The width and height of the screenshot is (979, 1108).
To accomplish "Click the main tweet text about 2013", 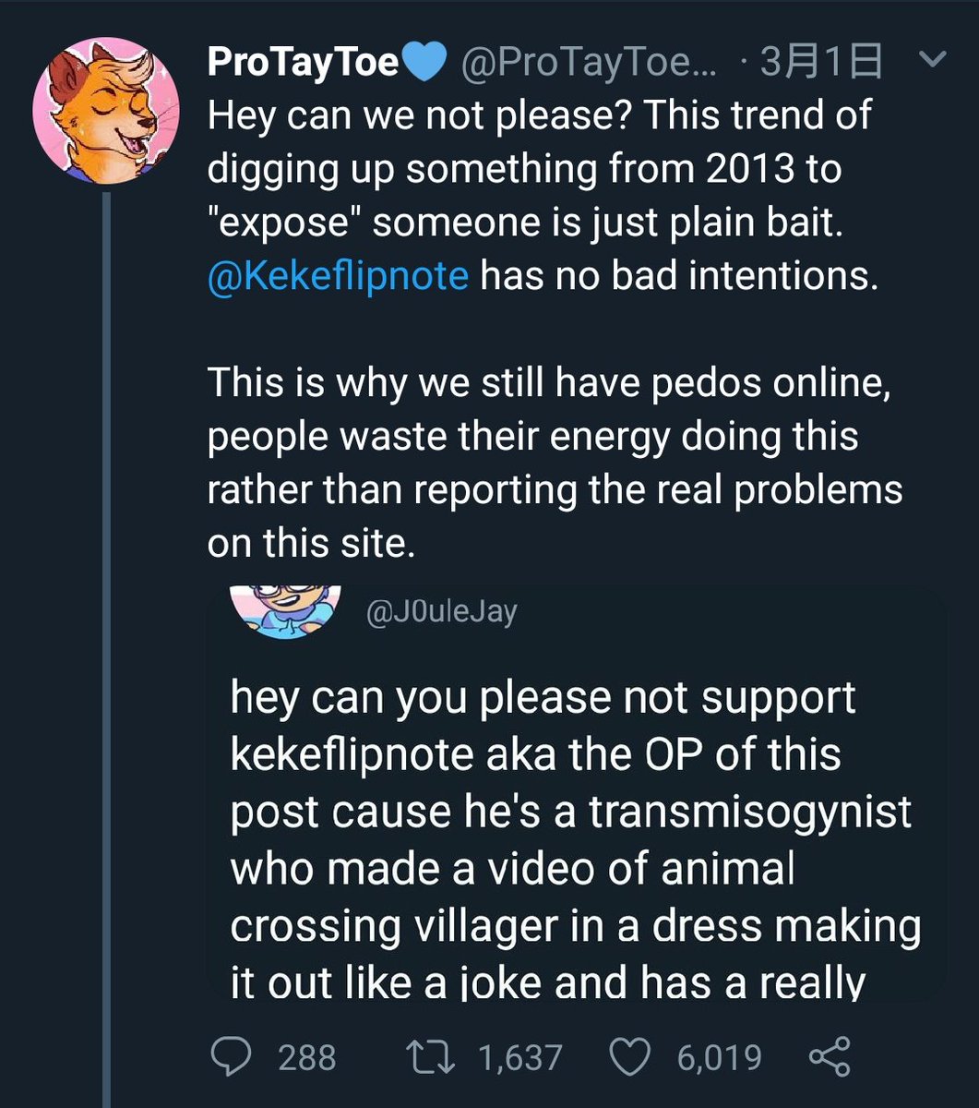I will [543, 196].
